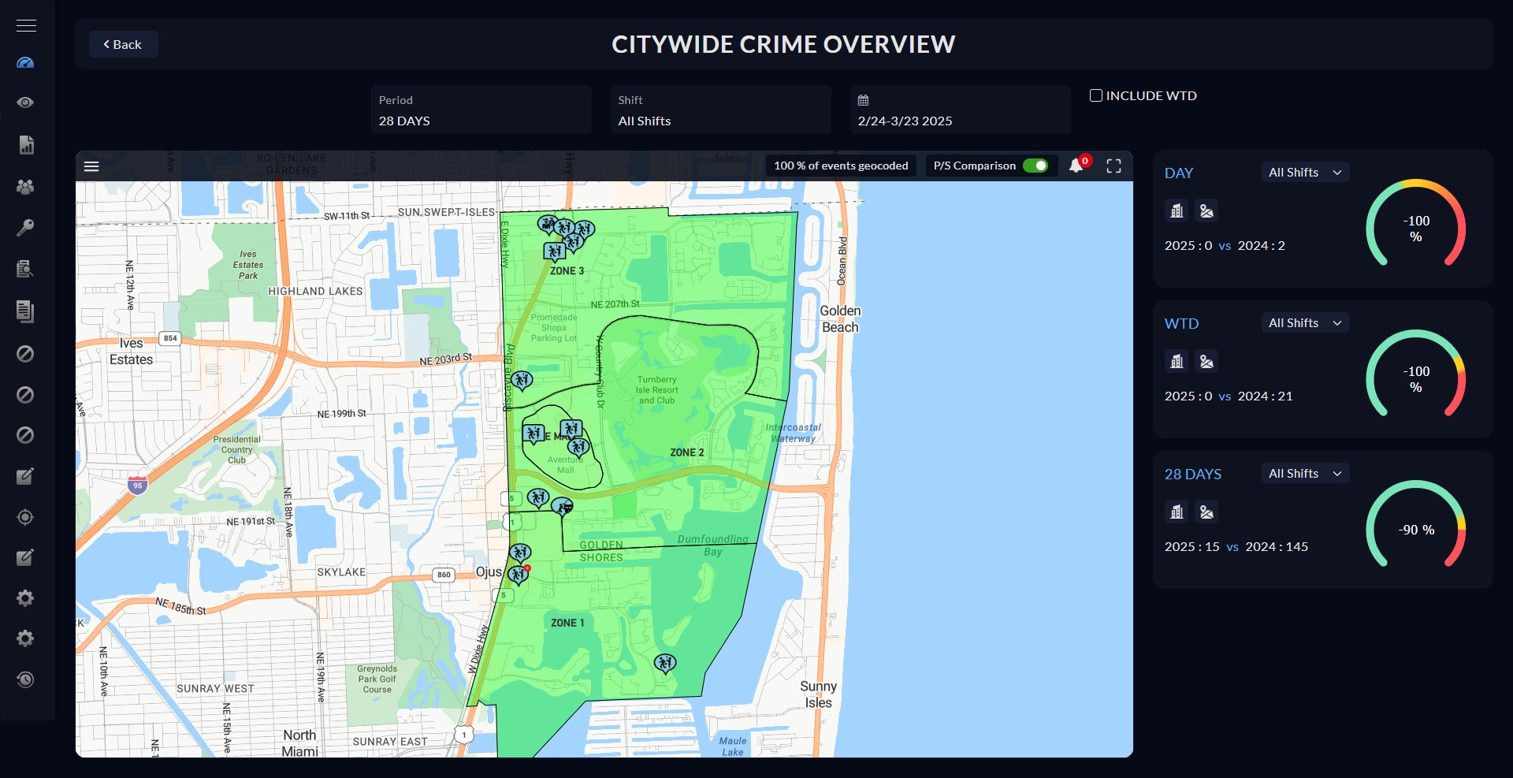1513x778 pixels.
Task: Click the notification bell icon on map
Action: click(1076, 166)
